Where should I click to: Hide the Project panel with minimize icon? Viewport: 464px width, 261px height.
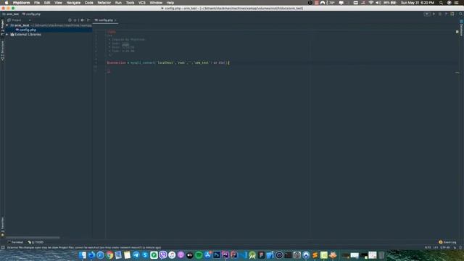tap(88, 20)
